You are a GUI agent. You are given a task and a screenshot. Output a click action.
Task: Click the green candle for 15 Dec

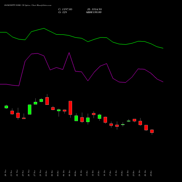[99, 116]
